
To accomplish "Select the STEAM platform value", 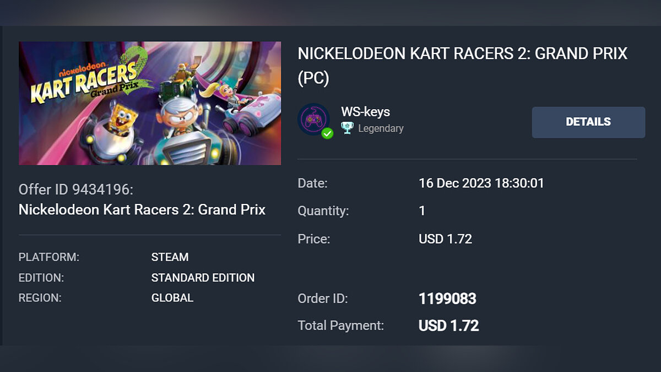I will tap(170, 257).
